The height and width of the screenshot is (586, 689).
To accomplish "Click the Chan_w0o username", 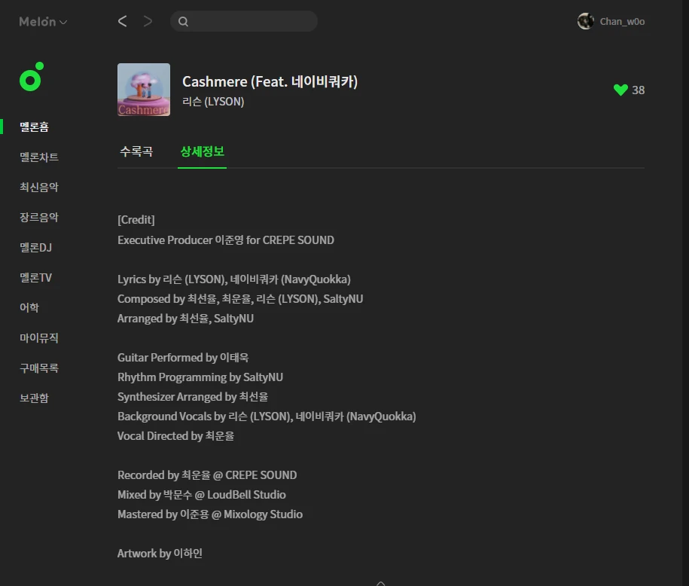I will (x=622, y=22).
